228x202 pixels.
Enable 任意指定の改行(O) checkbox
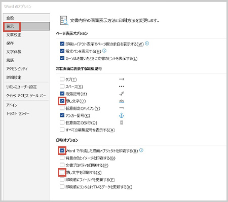click(62, 123)
